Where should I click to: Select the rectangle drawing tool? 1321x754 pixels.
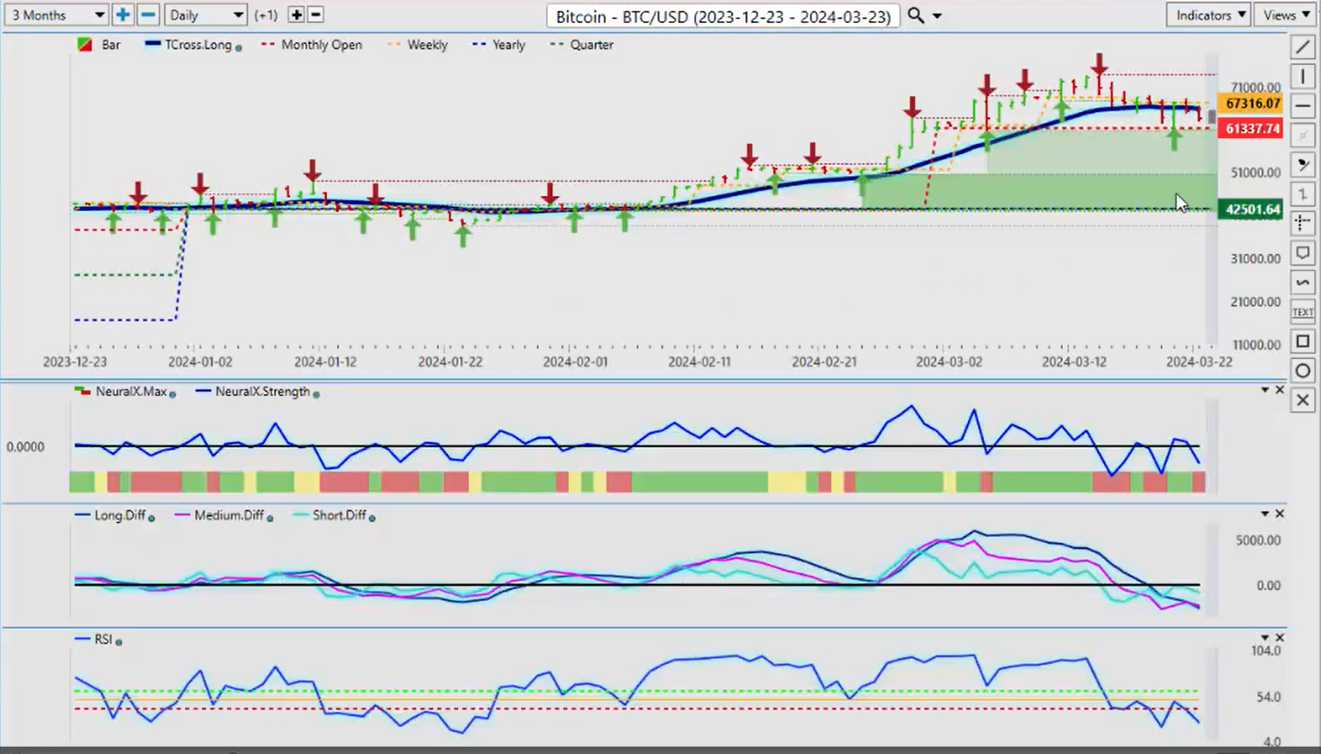1303,342
